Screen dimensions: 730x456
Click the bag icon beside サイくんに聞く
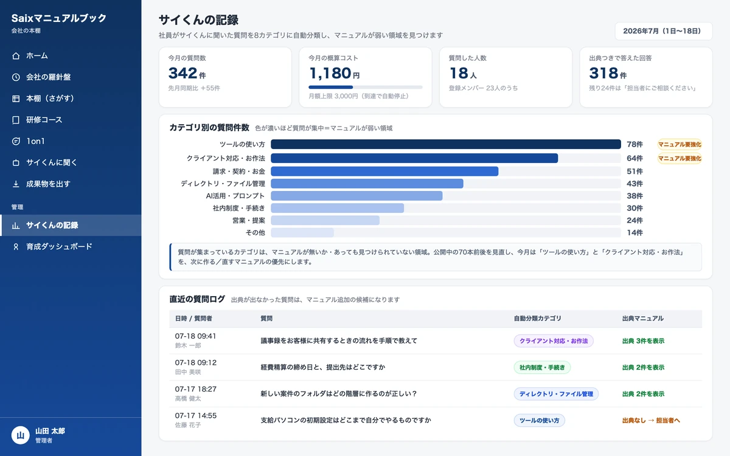pos(16,163)
